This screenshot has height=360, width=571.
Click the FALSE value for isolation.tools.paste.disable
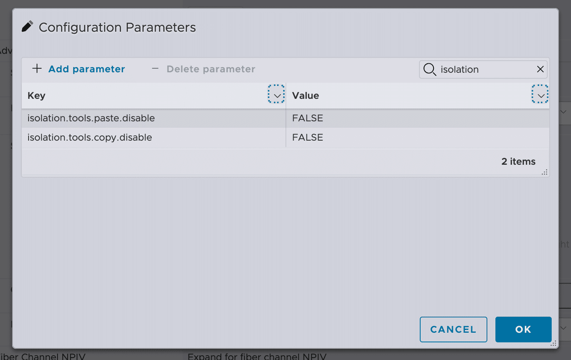(x=307, y=118)
